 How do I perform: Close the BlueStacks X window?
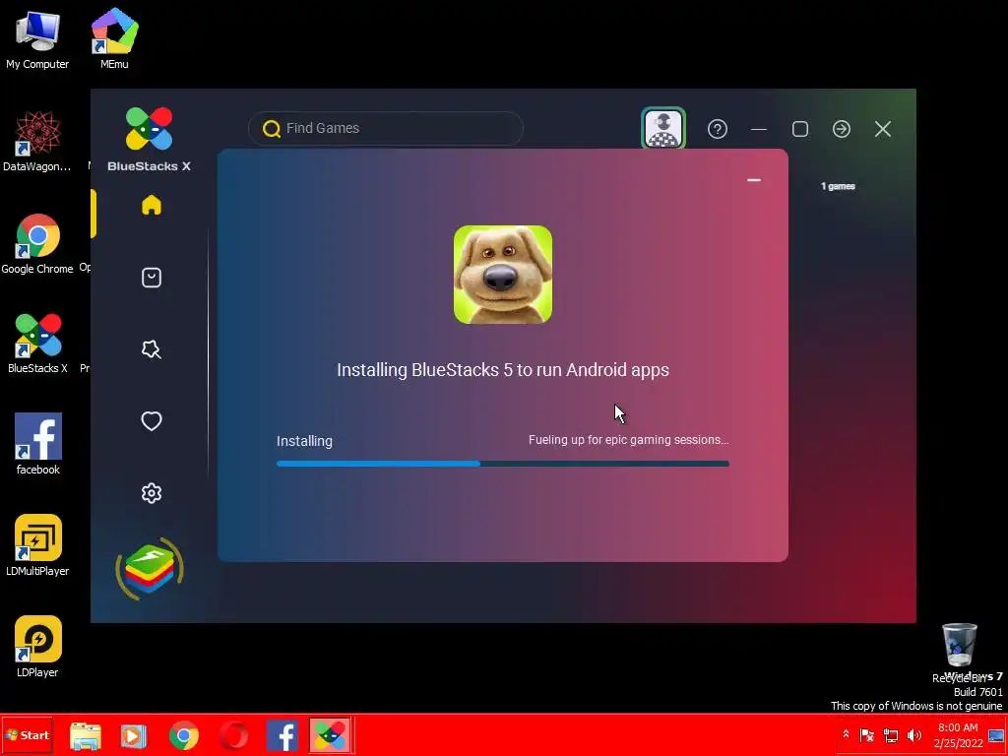(x=883, y=129)
